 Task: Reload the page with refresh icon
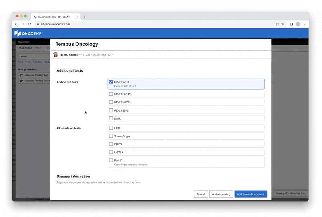point(29,24)
